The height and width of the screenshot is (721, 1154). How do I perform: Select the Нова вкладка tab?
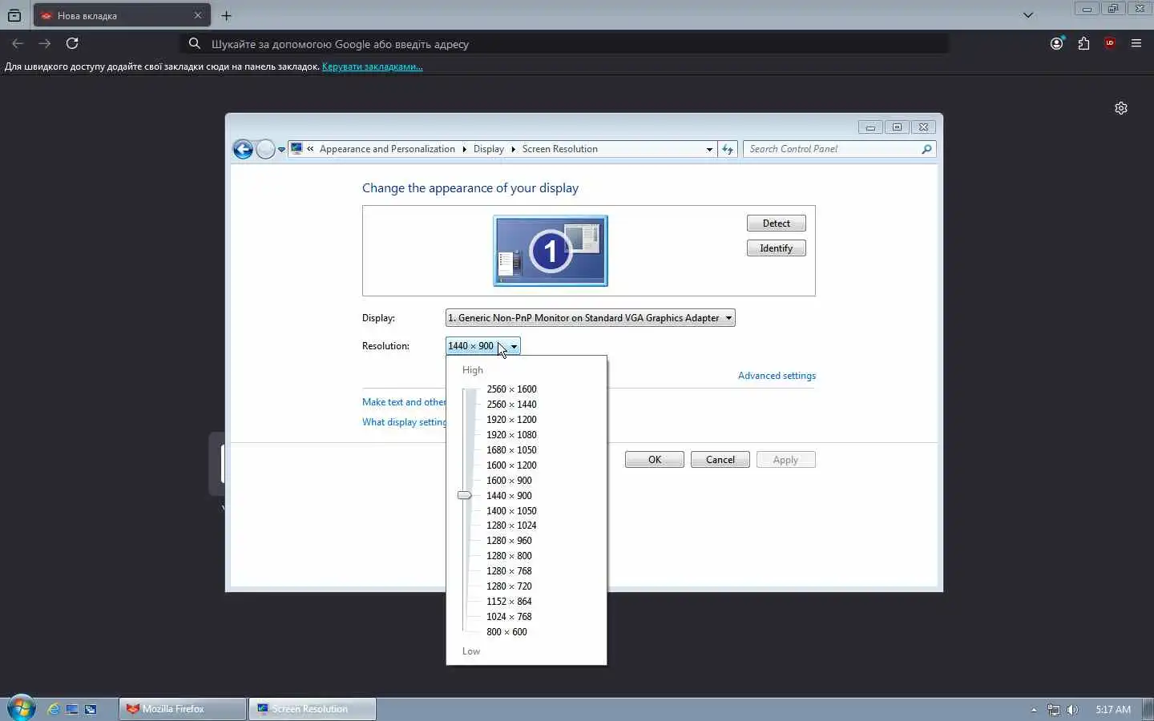coord(122,15)
